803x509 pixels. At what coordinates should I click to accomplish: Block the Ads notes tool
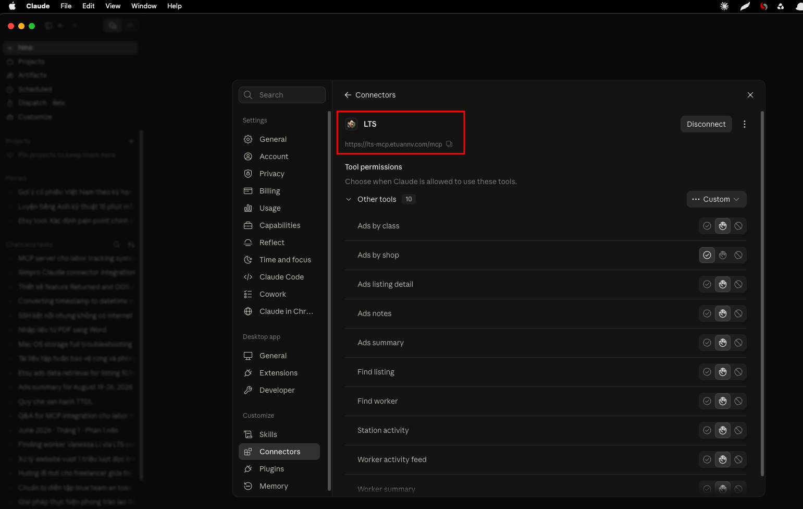(738, 313)
